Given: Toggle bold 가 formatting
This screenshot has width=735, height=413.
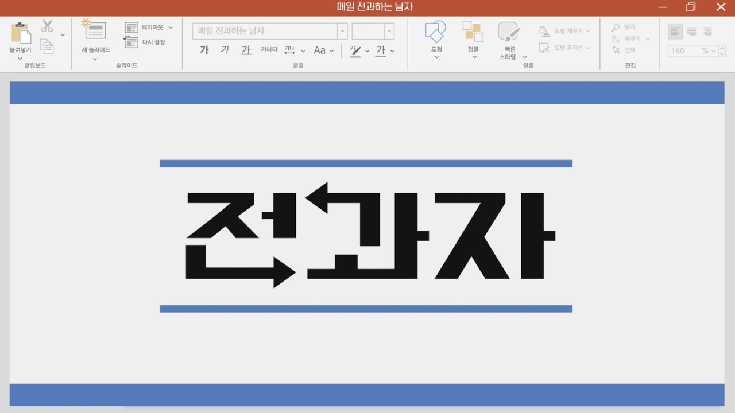Looking at the screenshot, I should point(204,50).
